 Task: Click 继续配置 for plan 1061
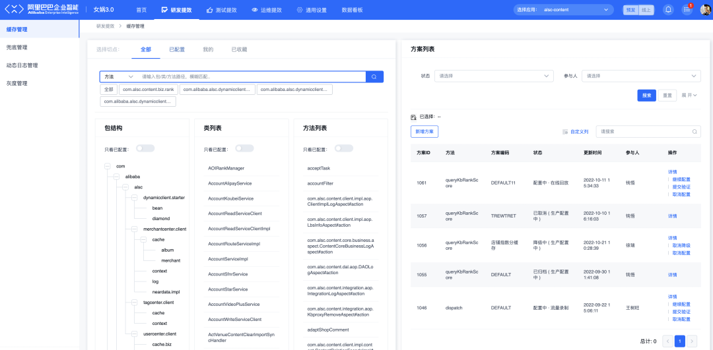681,179
